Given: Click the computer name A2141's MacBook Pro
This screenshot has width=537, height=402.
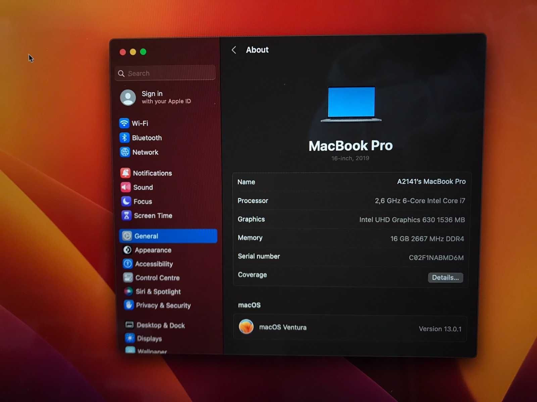Looking at the screenshot, I should coord(431,182).
